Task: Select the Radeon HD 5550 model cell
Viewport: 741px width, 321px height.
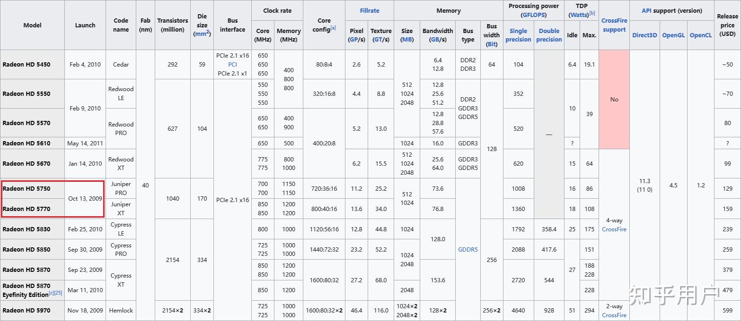Action: tap(32, 93)
